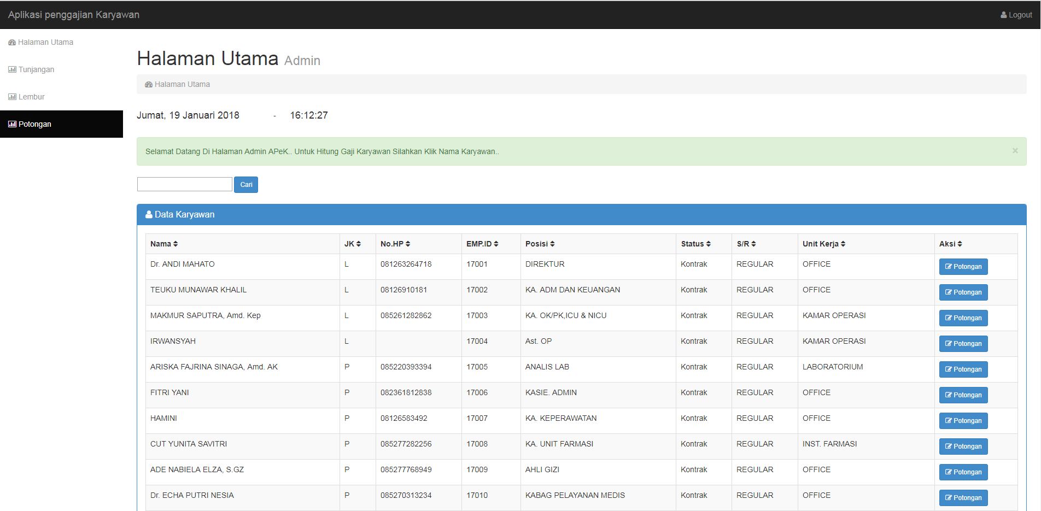Click Potongan button for TEUKU MUNAWAR KHALIL
Viewport: 1041px width, 511px height.
(x=963, y=292)
